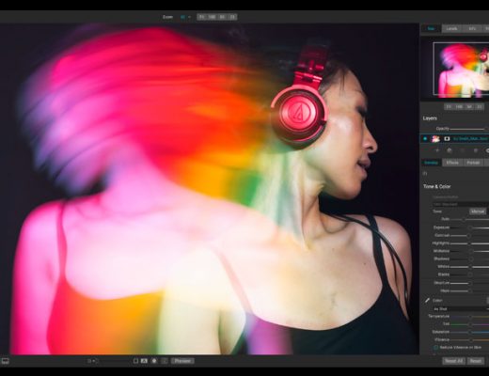489x376 pixels.
Task: Click the duplicate layer icon
Action: click(x=450, y=150)
